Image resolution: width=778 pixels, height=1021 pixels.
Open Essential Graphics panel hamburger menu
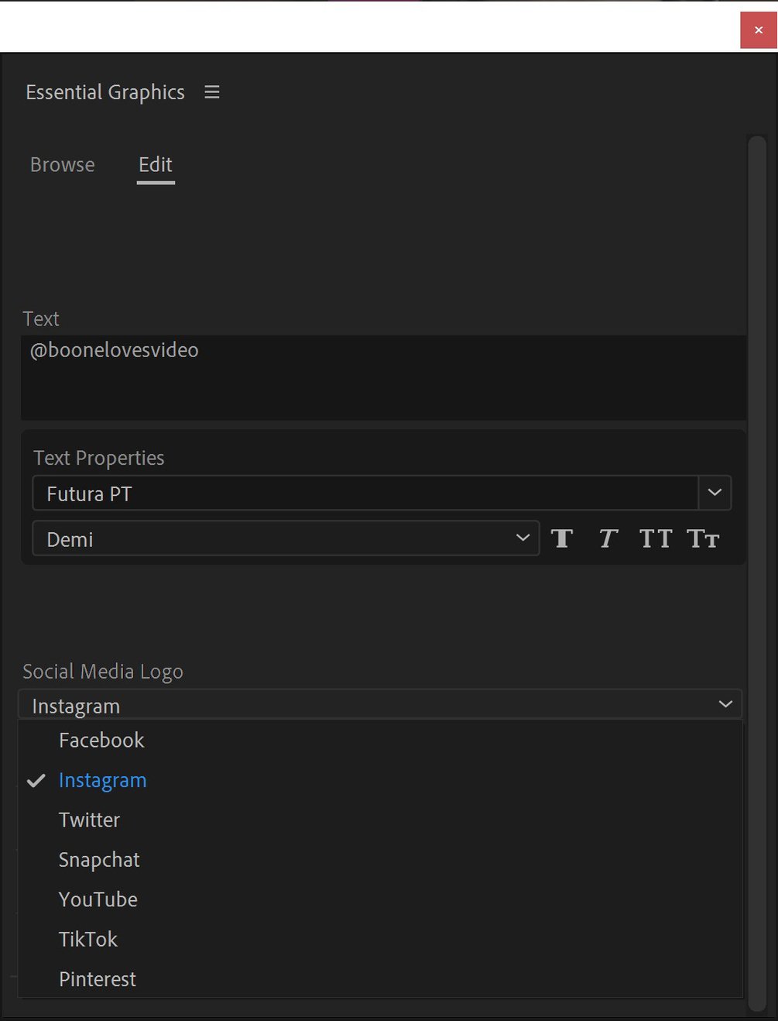[x=212, y=92]
